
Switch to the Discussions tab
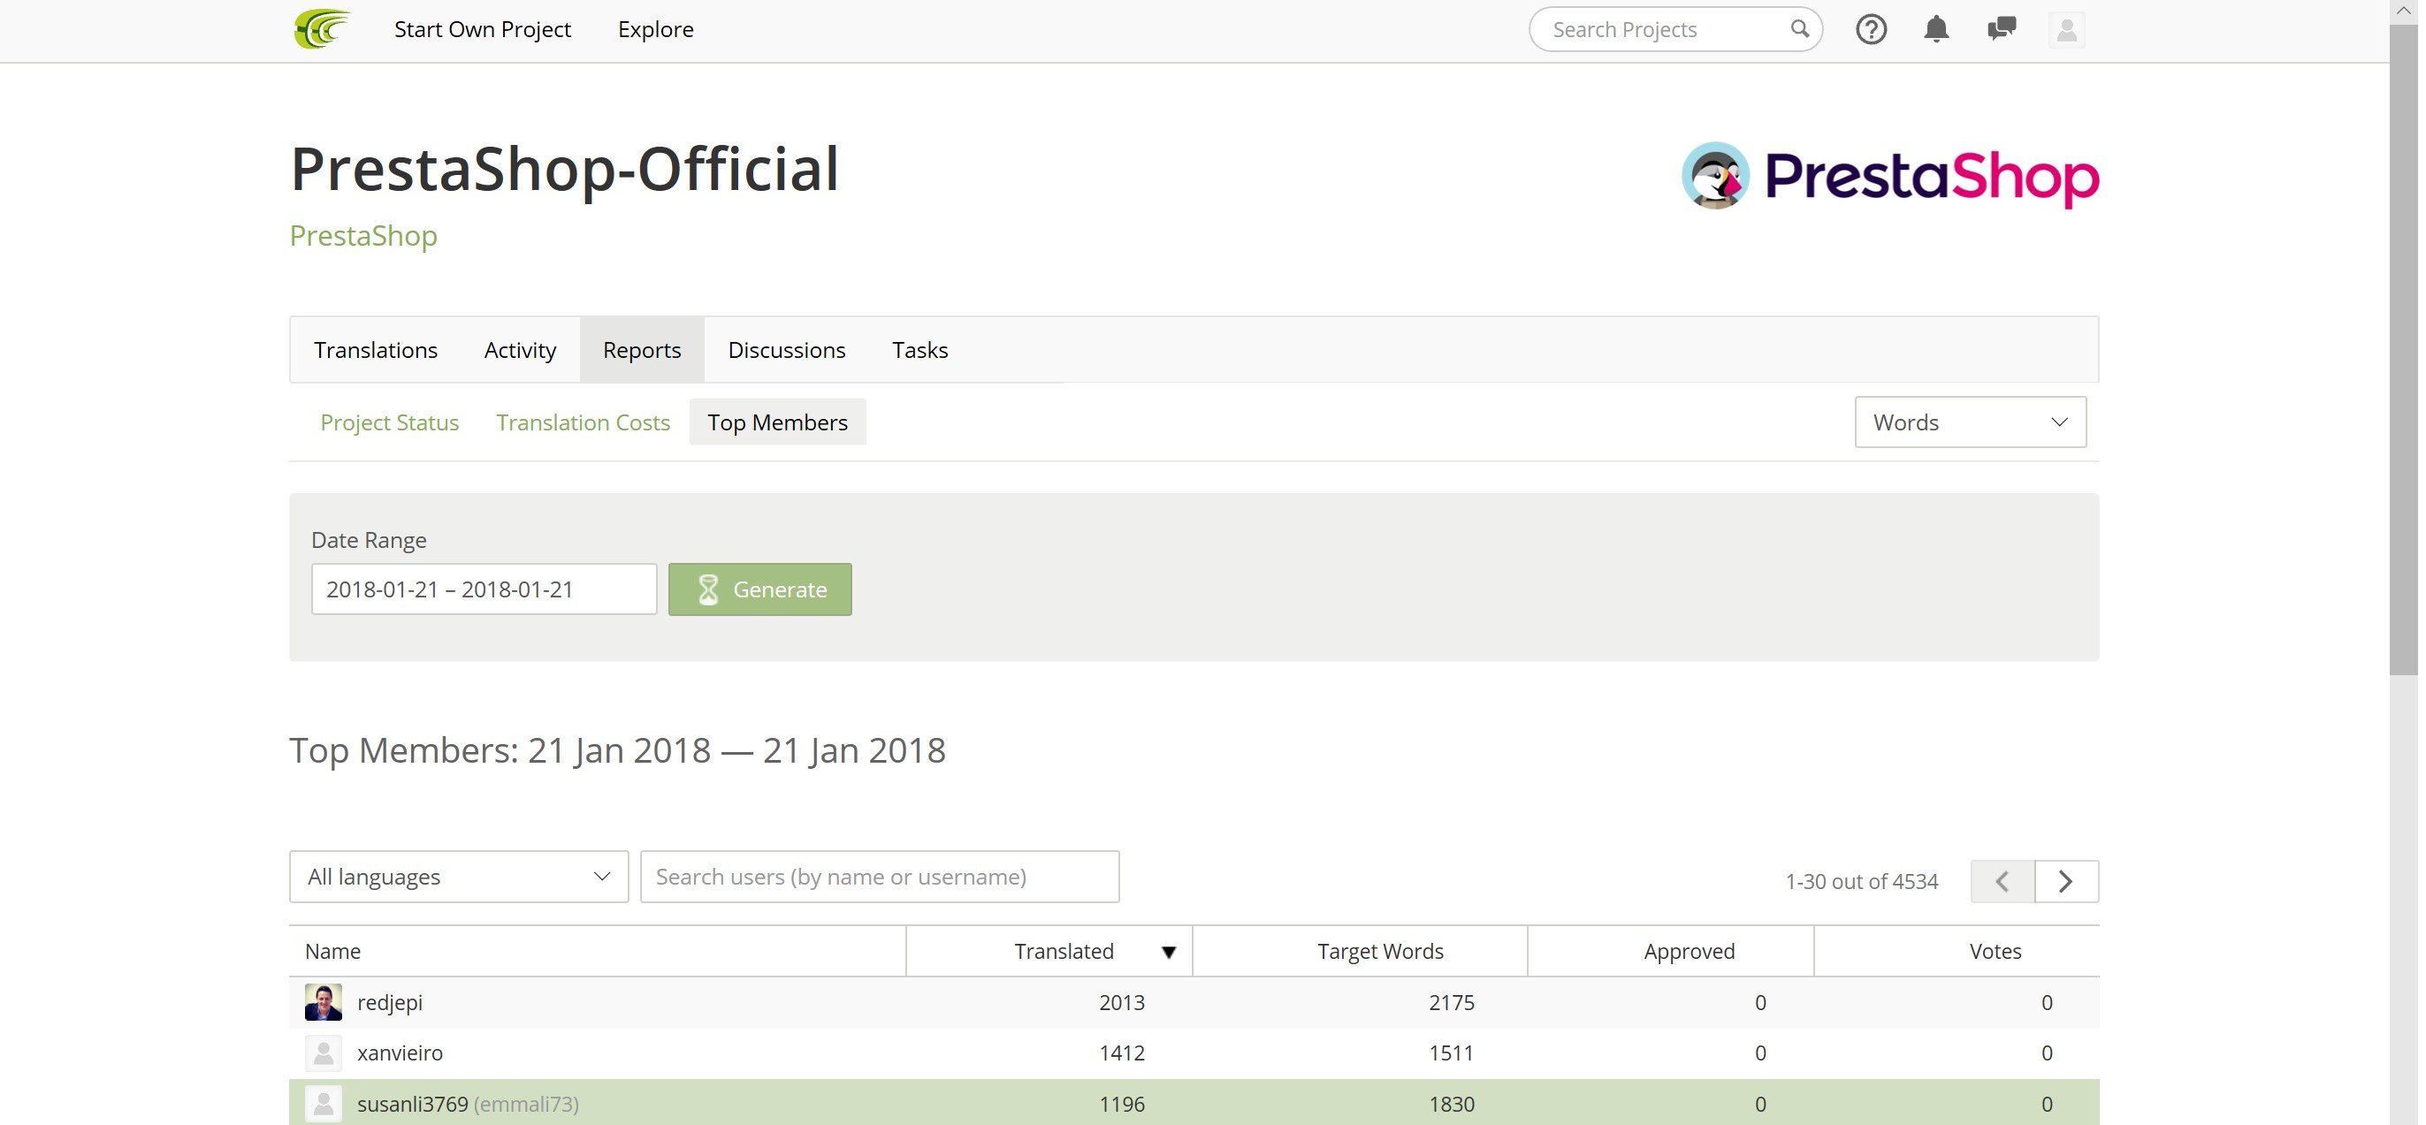[786, 350]
